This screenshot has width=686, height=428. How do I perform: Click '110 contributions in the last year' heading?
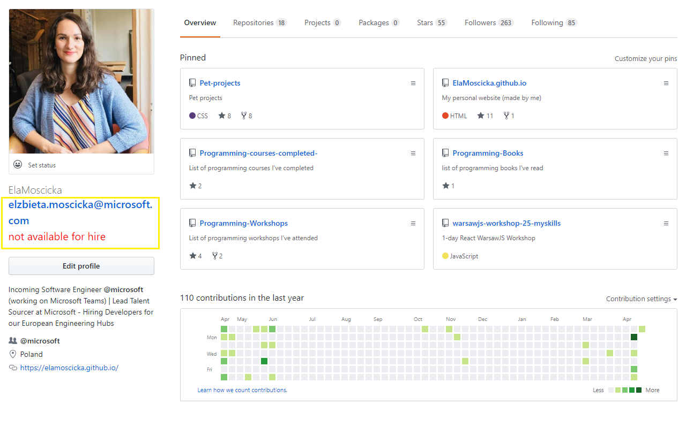click(242, 297)
